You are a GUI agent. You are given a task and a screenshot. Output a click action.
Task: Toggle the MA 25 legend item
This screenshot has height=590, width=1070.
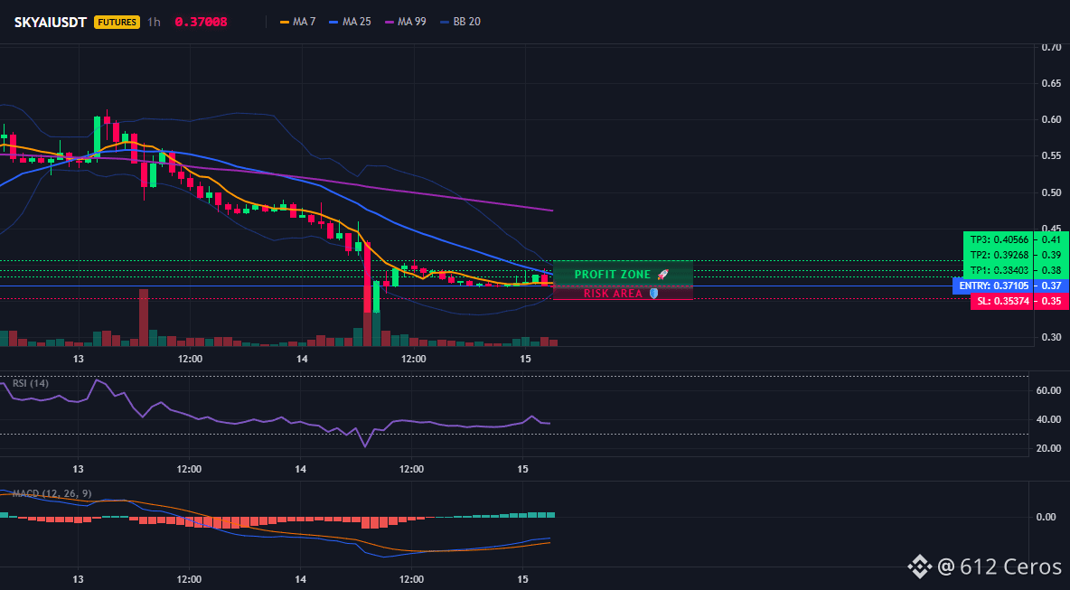pos(350,22)
